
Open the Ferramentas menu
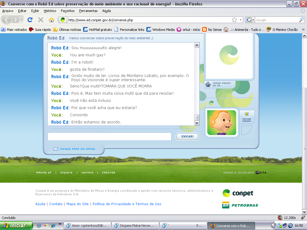[88, 11]
